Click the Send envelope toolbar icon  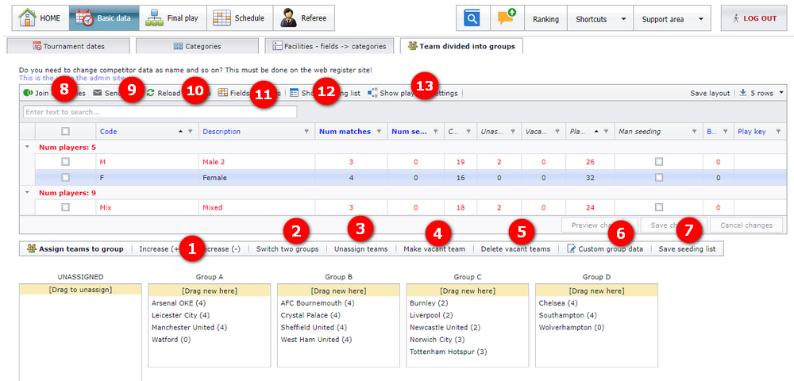click(x=98, y=93)
